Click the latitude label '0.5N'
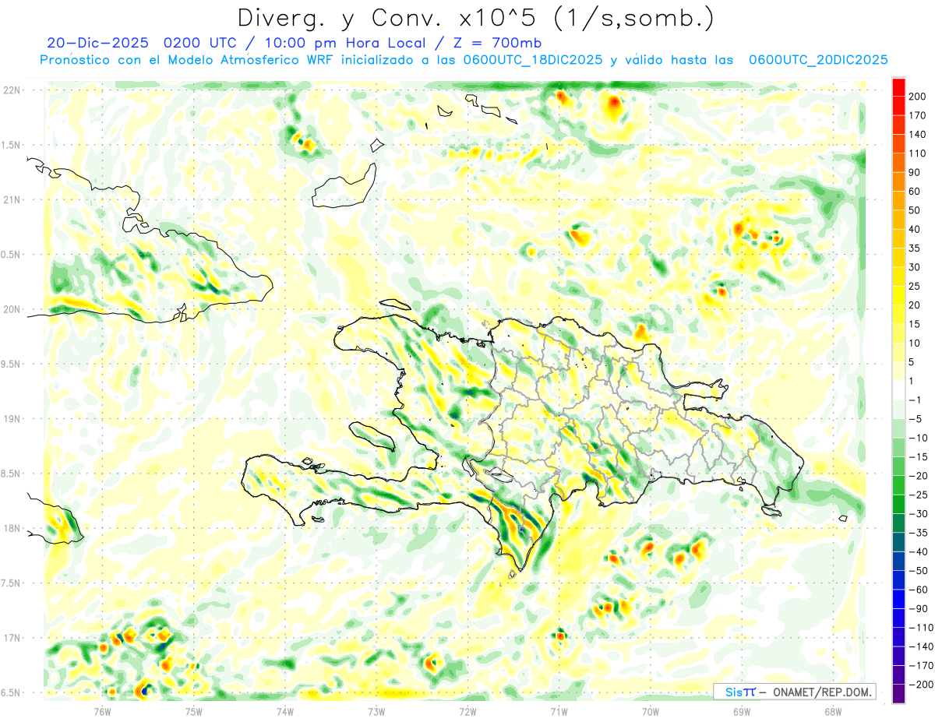935x722 pixels. [x=12, y=255]
